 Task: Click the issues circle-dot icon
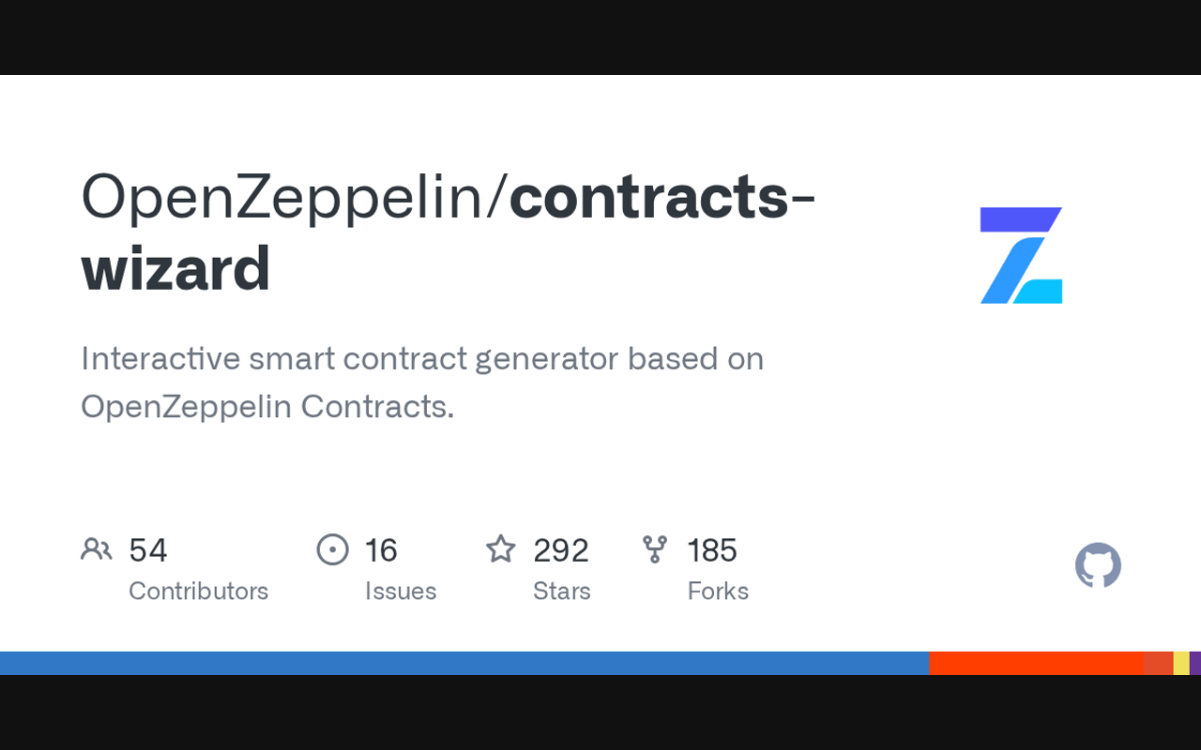point(333,549)
